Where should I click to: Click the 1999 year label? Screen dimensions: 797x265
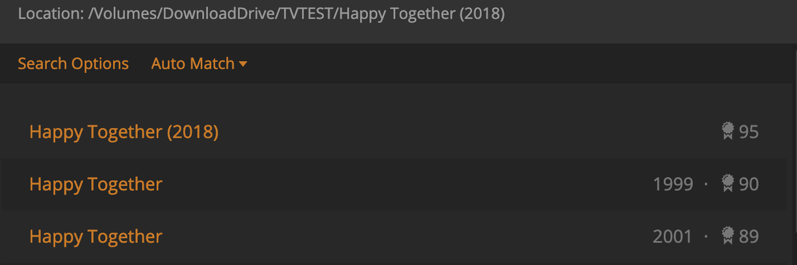click(673, 184)
